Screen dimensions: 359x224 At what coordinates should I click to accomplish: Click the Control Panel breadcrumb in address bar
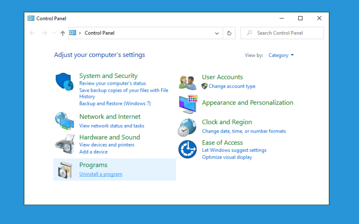99,33
